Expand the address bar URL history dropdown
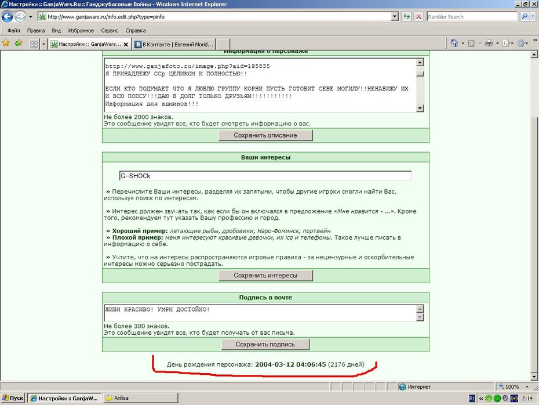 click(x=395, y=16)
